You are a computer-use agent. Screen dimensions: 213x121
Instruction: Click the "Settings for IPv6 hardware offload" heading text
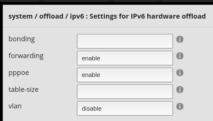[147, 17]
